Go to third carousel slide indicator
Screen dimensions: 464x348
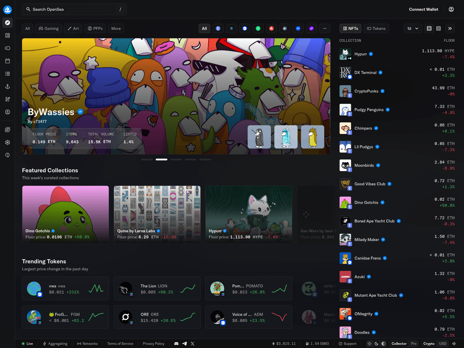(176, 159)
